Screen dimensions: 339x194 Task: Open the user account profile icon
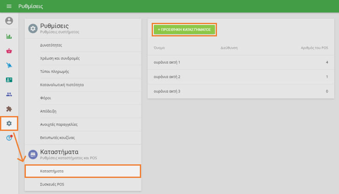9,21
